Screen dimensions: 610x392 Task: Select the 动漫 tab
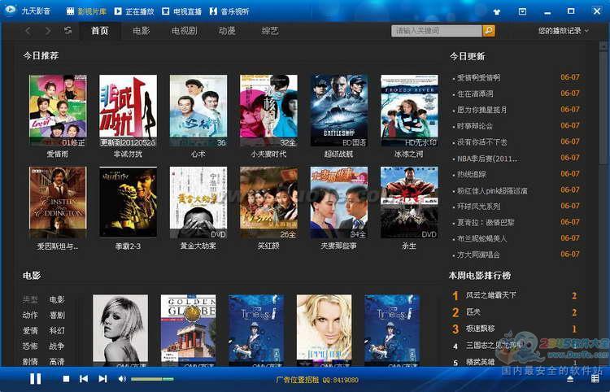pyautogui.click(x=227, y=31)
